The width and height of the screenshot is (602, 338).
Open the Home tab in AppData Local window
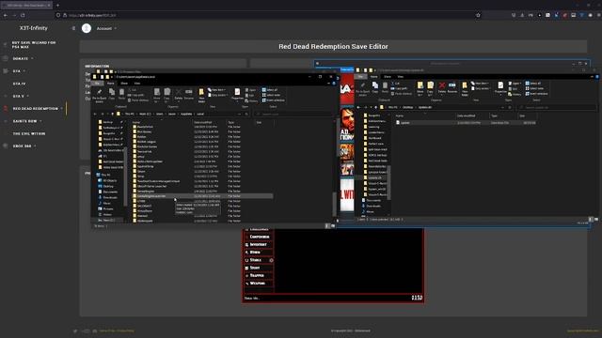[x=111, y=84]
